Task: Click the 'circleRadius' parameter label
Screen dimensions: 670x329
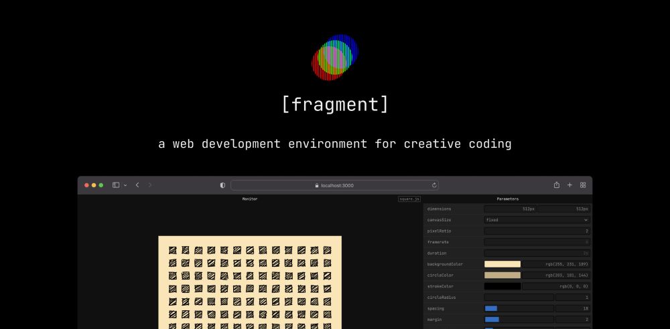Action: [x=442, y=298]
